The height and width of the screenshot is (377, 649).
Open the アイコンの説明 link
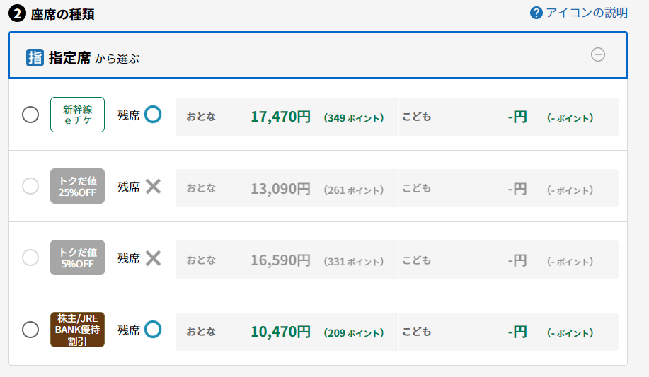[587, 13]
